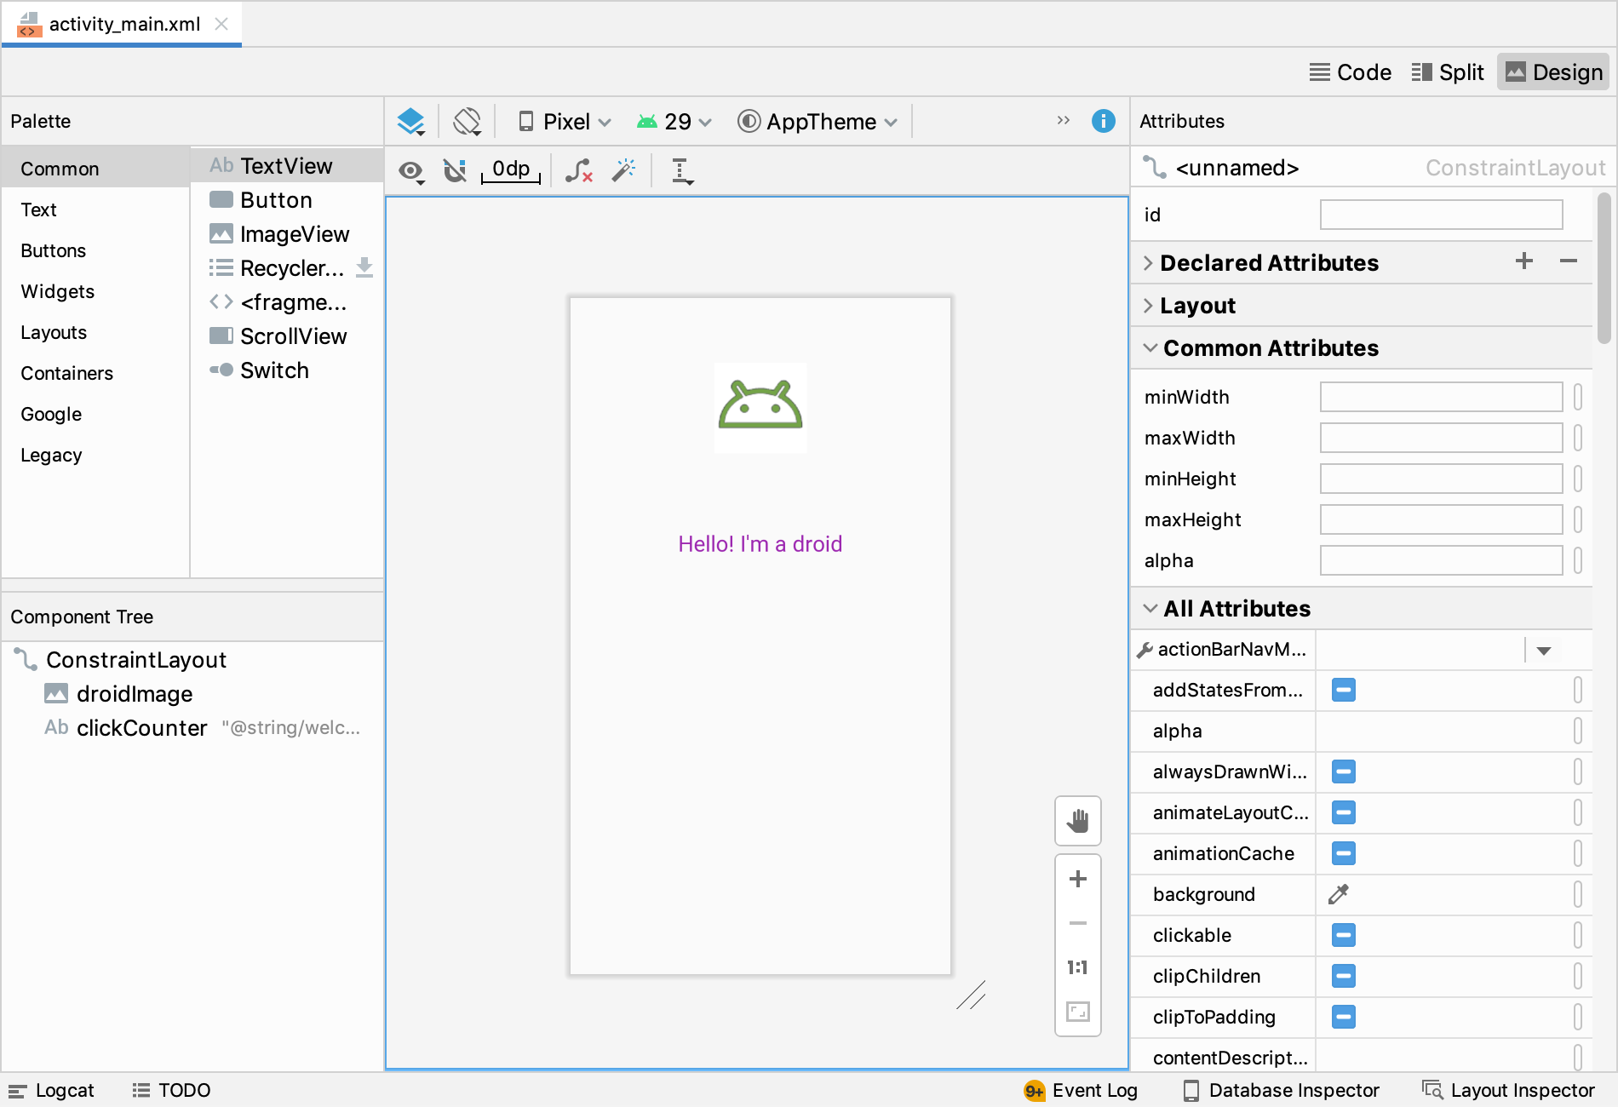Click the 0dp default margins button
Screen dimensions: 1618x1107
pos(511,169)
